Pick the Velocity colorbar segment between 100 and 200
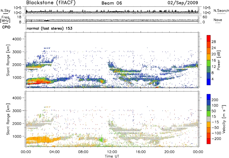The width and height of the screenshot is (229, 158). (x=209, y=103)
